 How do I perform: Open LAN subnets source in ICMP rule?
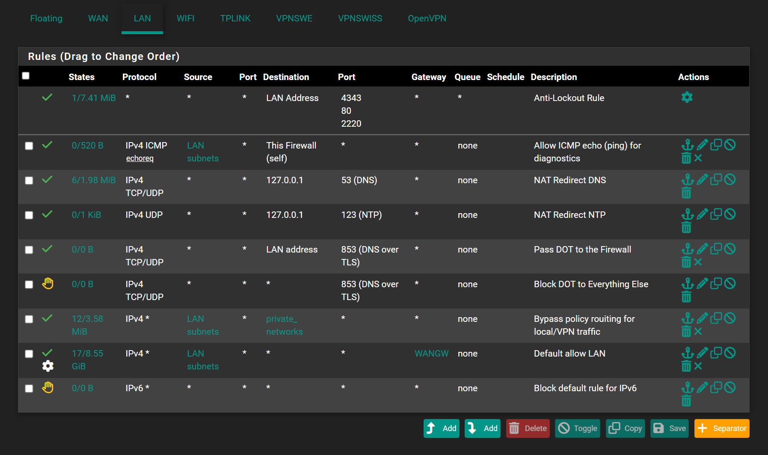pos(203,152)
